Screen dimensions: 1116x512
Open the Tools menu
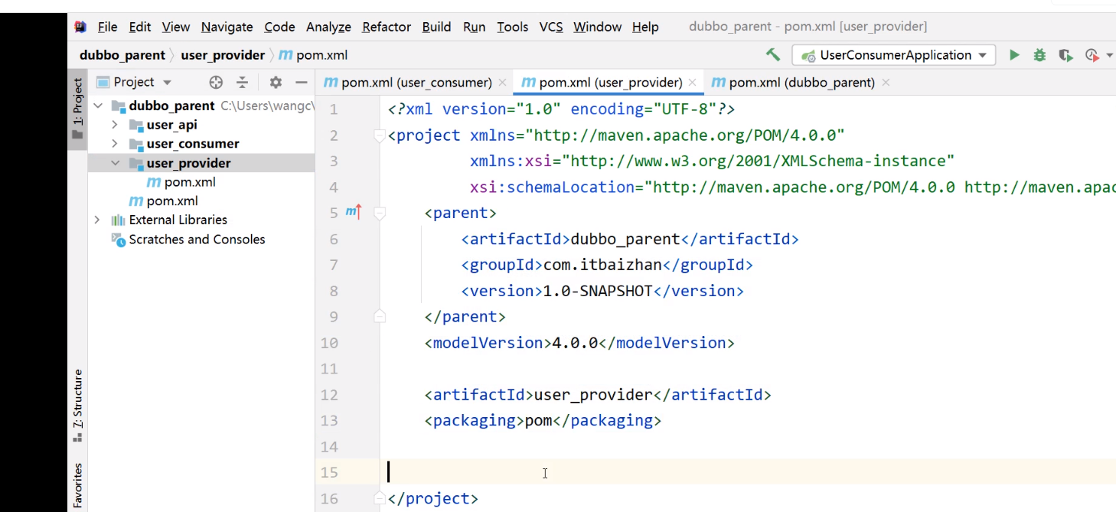pyautogui.click(x=512, y=27)
